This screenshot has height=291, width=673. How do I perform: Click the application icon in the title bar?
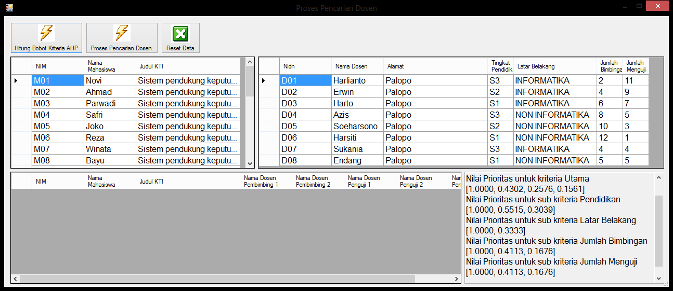point(9,8)
